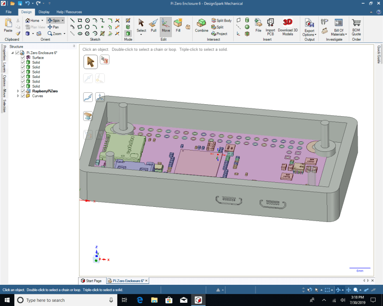Open the Select tool dropdown arrow
The image size is (383, 306).
(141, 35)
